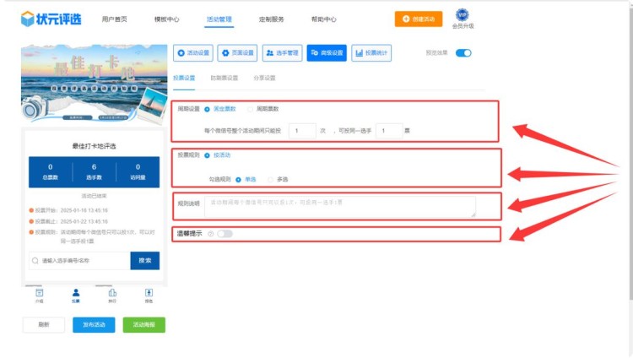The image size is (633, 358).
Task: Open 投票统计 chart icon button
Action: [371, 53]
